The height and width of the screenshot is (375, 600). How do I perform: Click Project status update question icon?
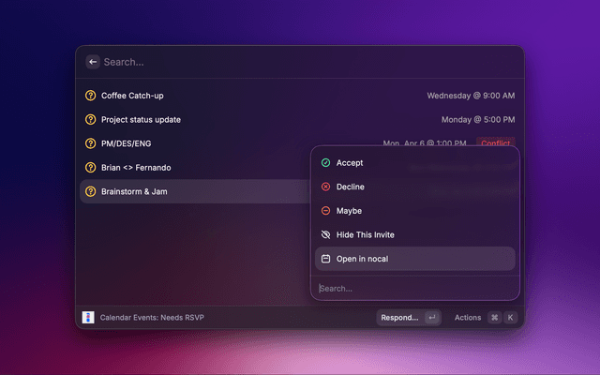point(91,120)
